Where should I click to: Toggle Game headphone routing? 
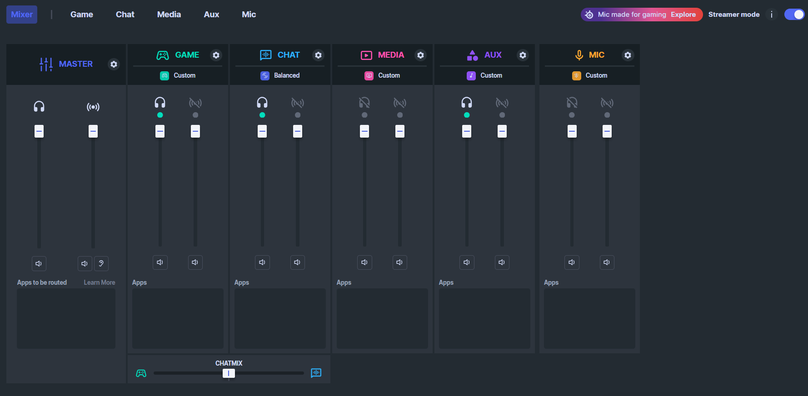[x=160, y=103]
